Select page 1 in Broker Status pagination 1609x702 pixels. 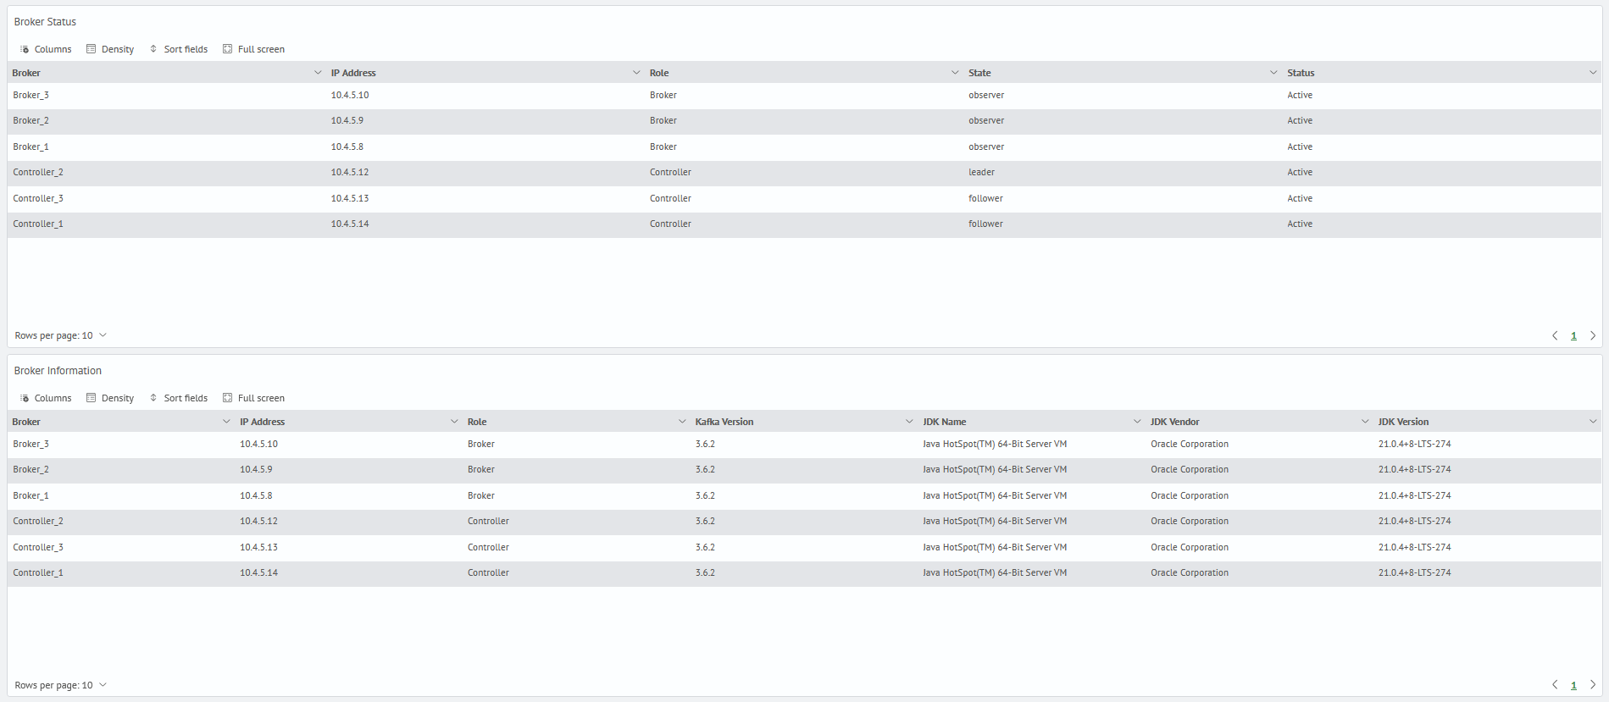(1573, 336)
